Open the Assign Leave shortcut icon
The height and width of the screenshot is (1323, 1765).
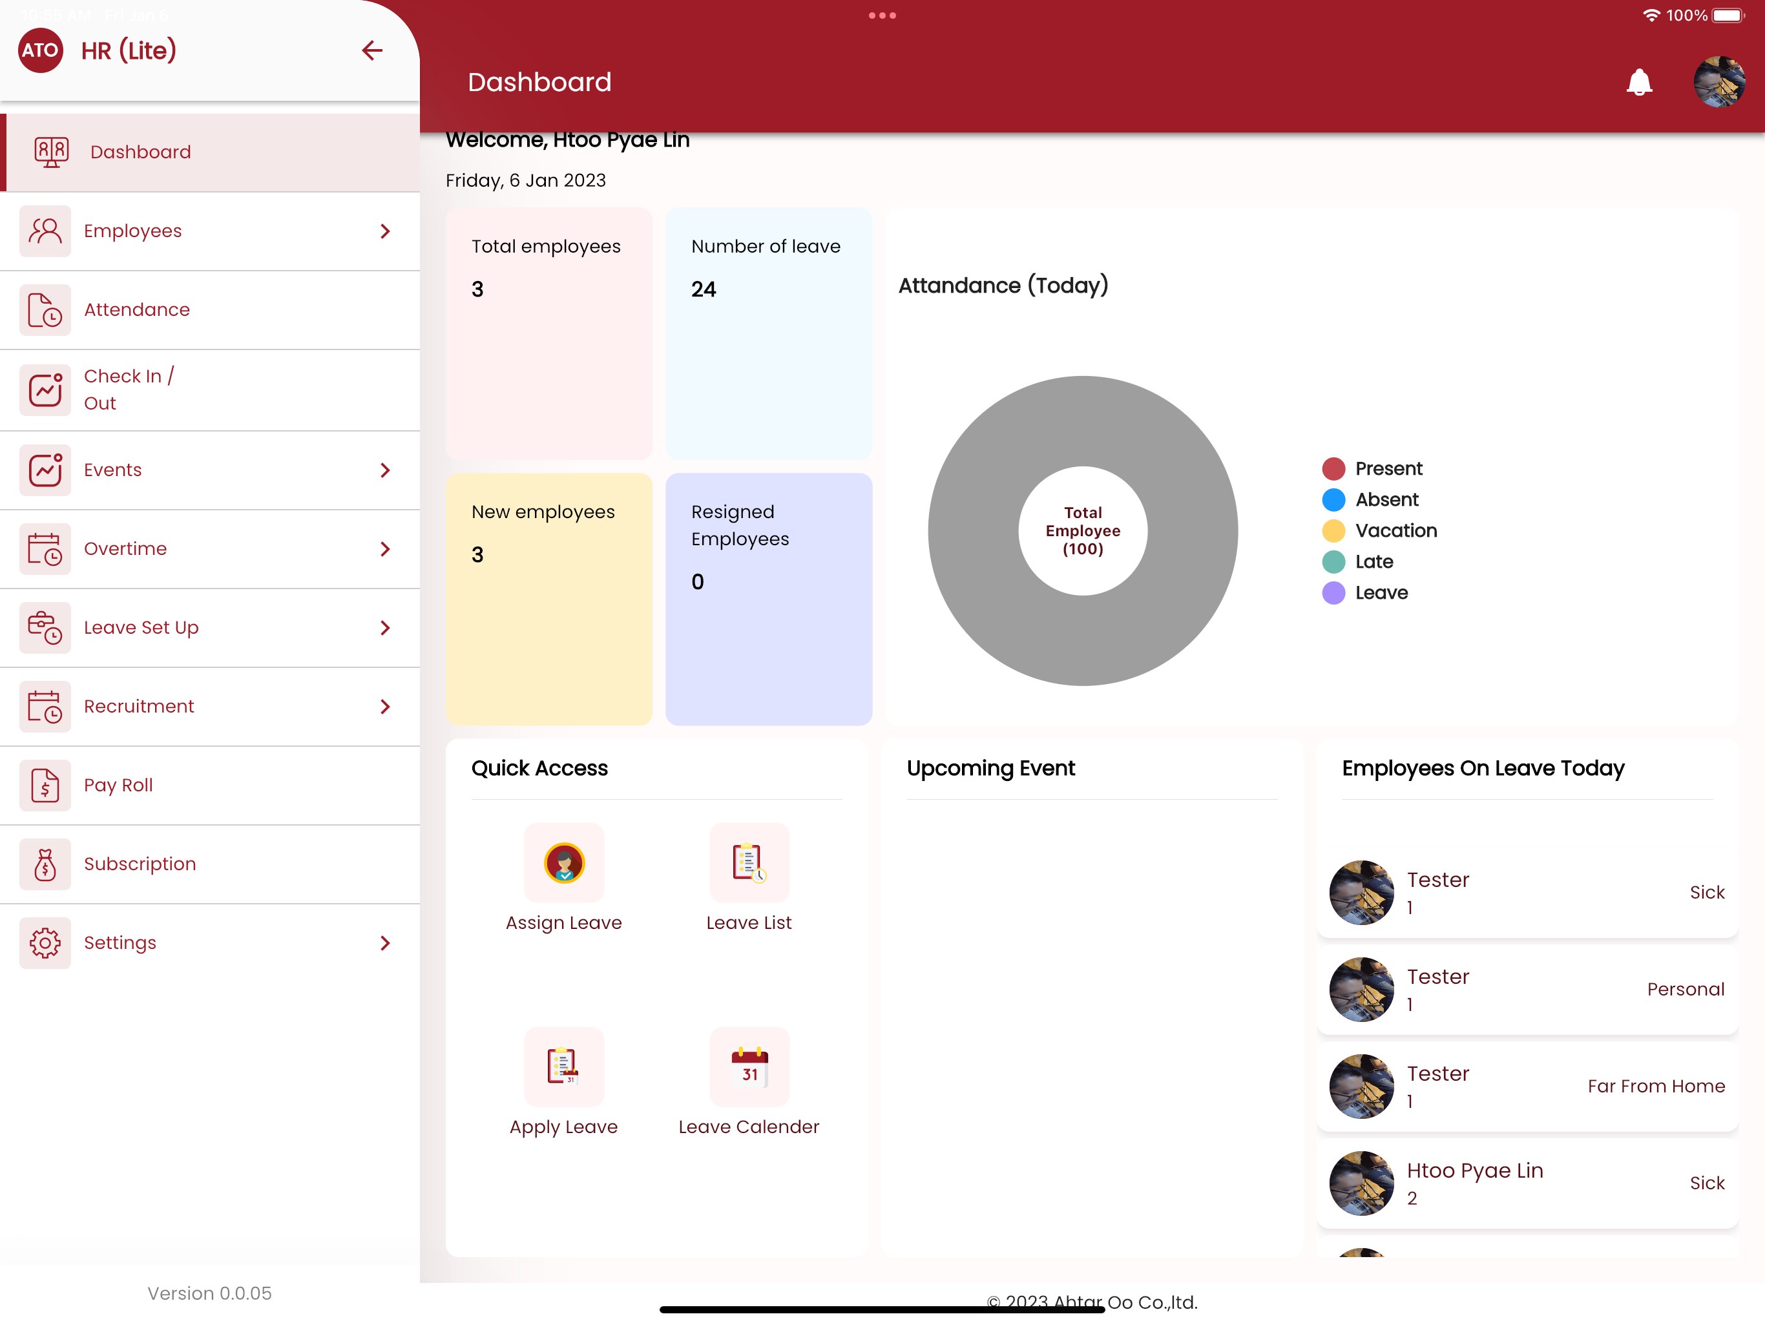563,862
